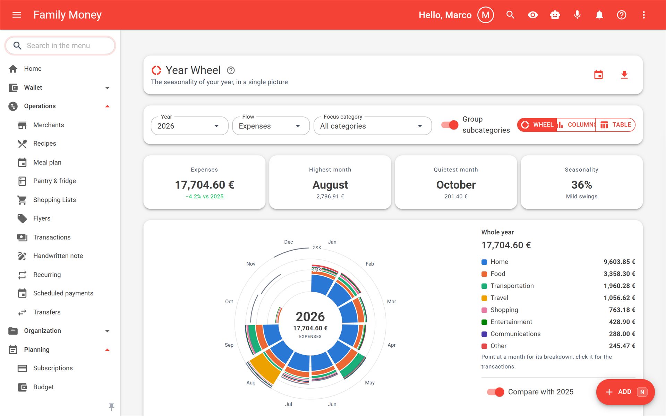This screenshot has width=666, height=416.
Task: Go to Home in sidebar
Action: point(60,69)
